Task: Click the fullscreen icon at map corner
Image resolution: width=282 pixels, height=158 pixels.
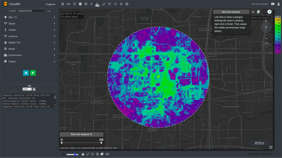Action: pos(271,147)
